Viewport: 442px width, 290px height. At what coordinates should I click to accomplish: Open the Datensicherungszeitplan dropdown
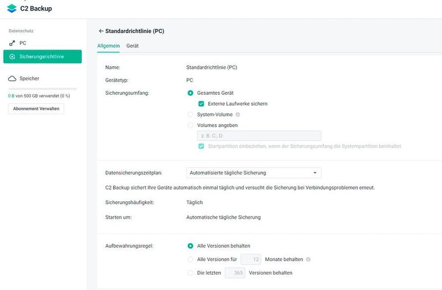254,173
